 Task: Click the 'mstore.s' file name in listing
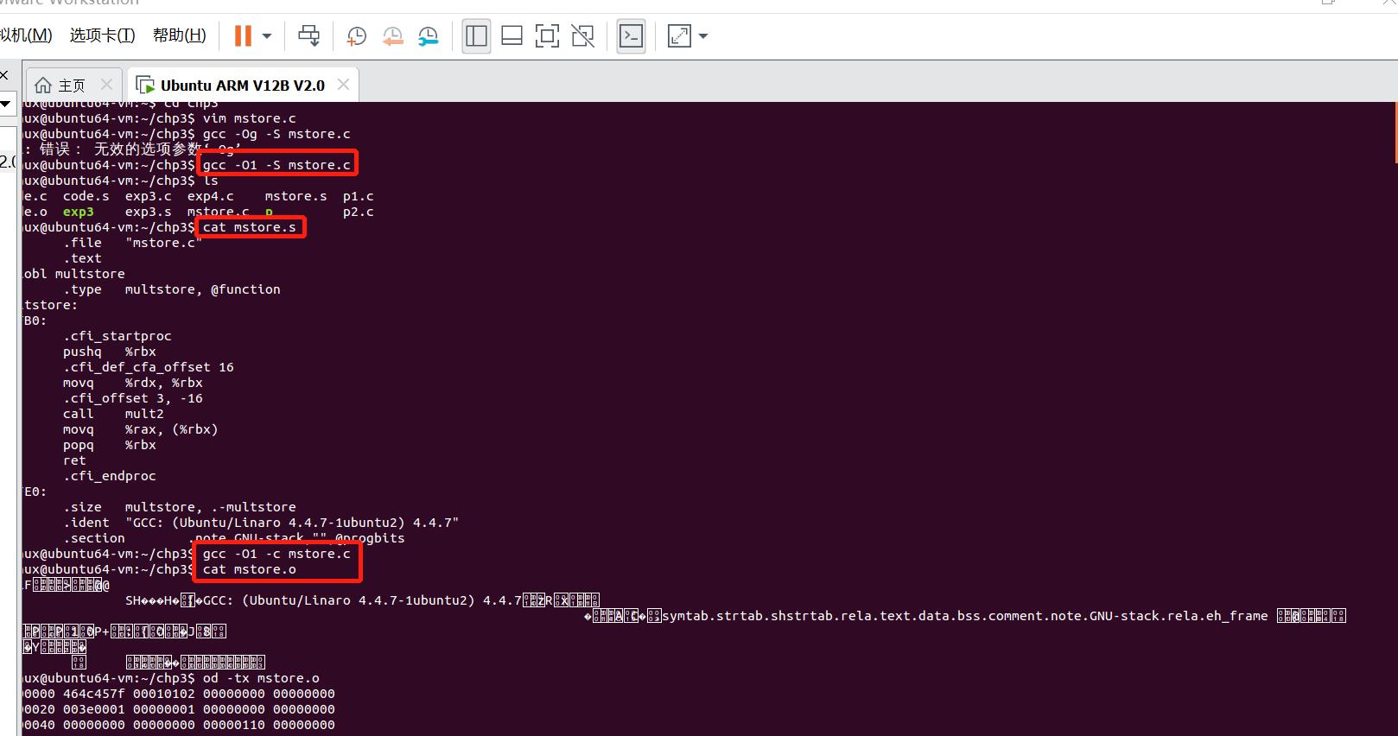click(x=295, y=196)
